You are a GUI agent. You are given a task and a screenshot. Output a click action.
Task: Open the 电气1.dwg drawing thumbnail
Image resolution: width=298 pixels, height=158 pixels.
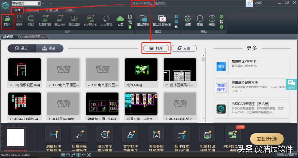(141, 70)
